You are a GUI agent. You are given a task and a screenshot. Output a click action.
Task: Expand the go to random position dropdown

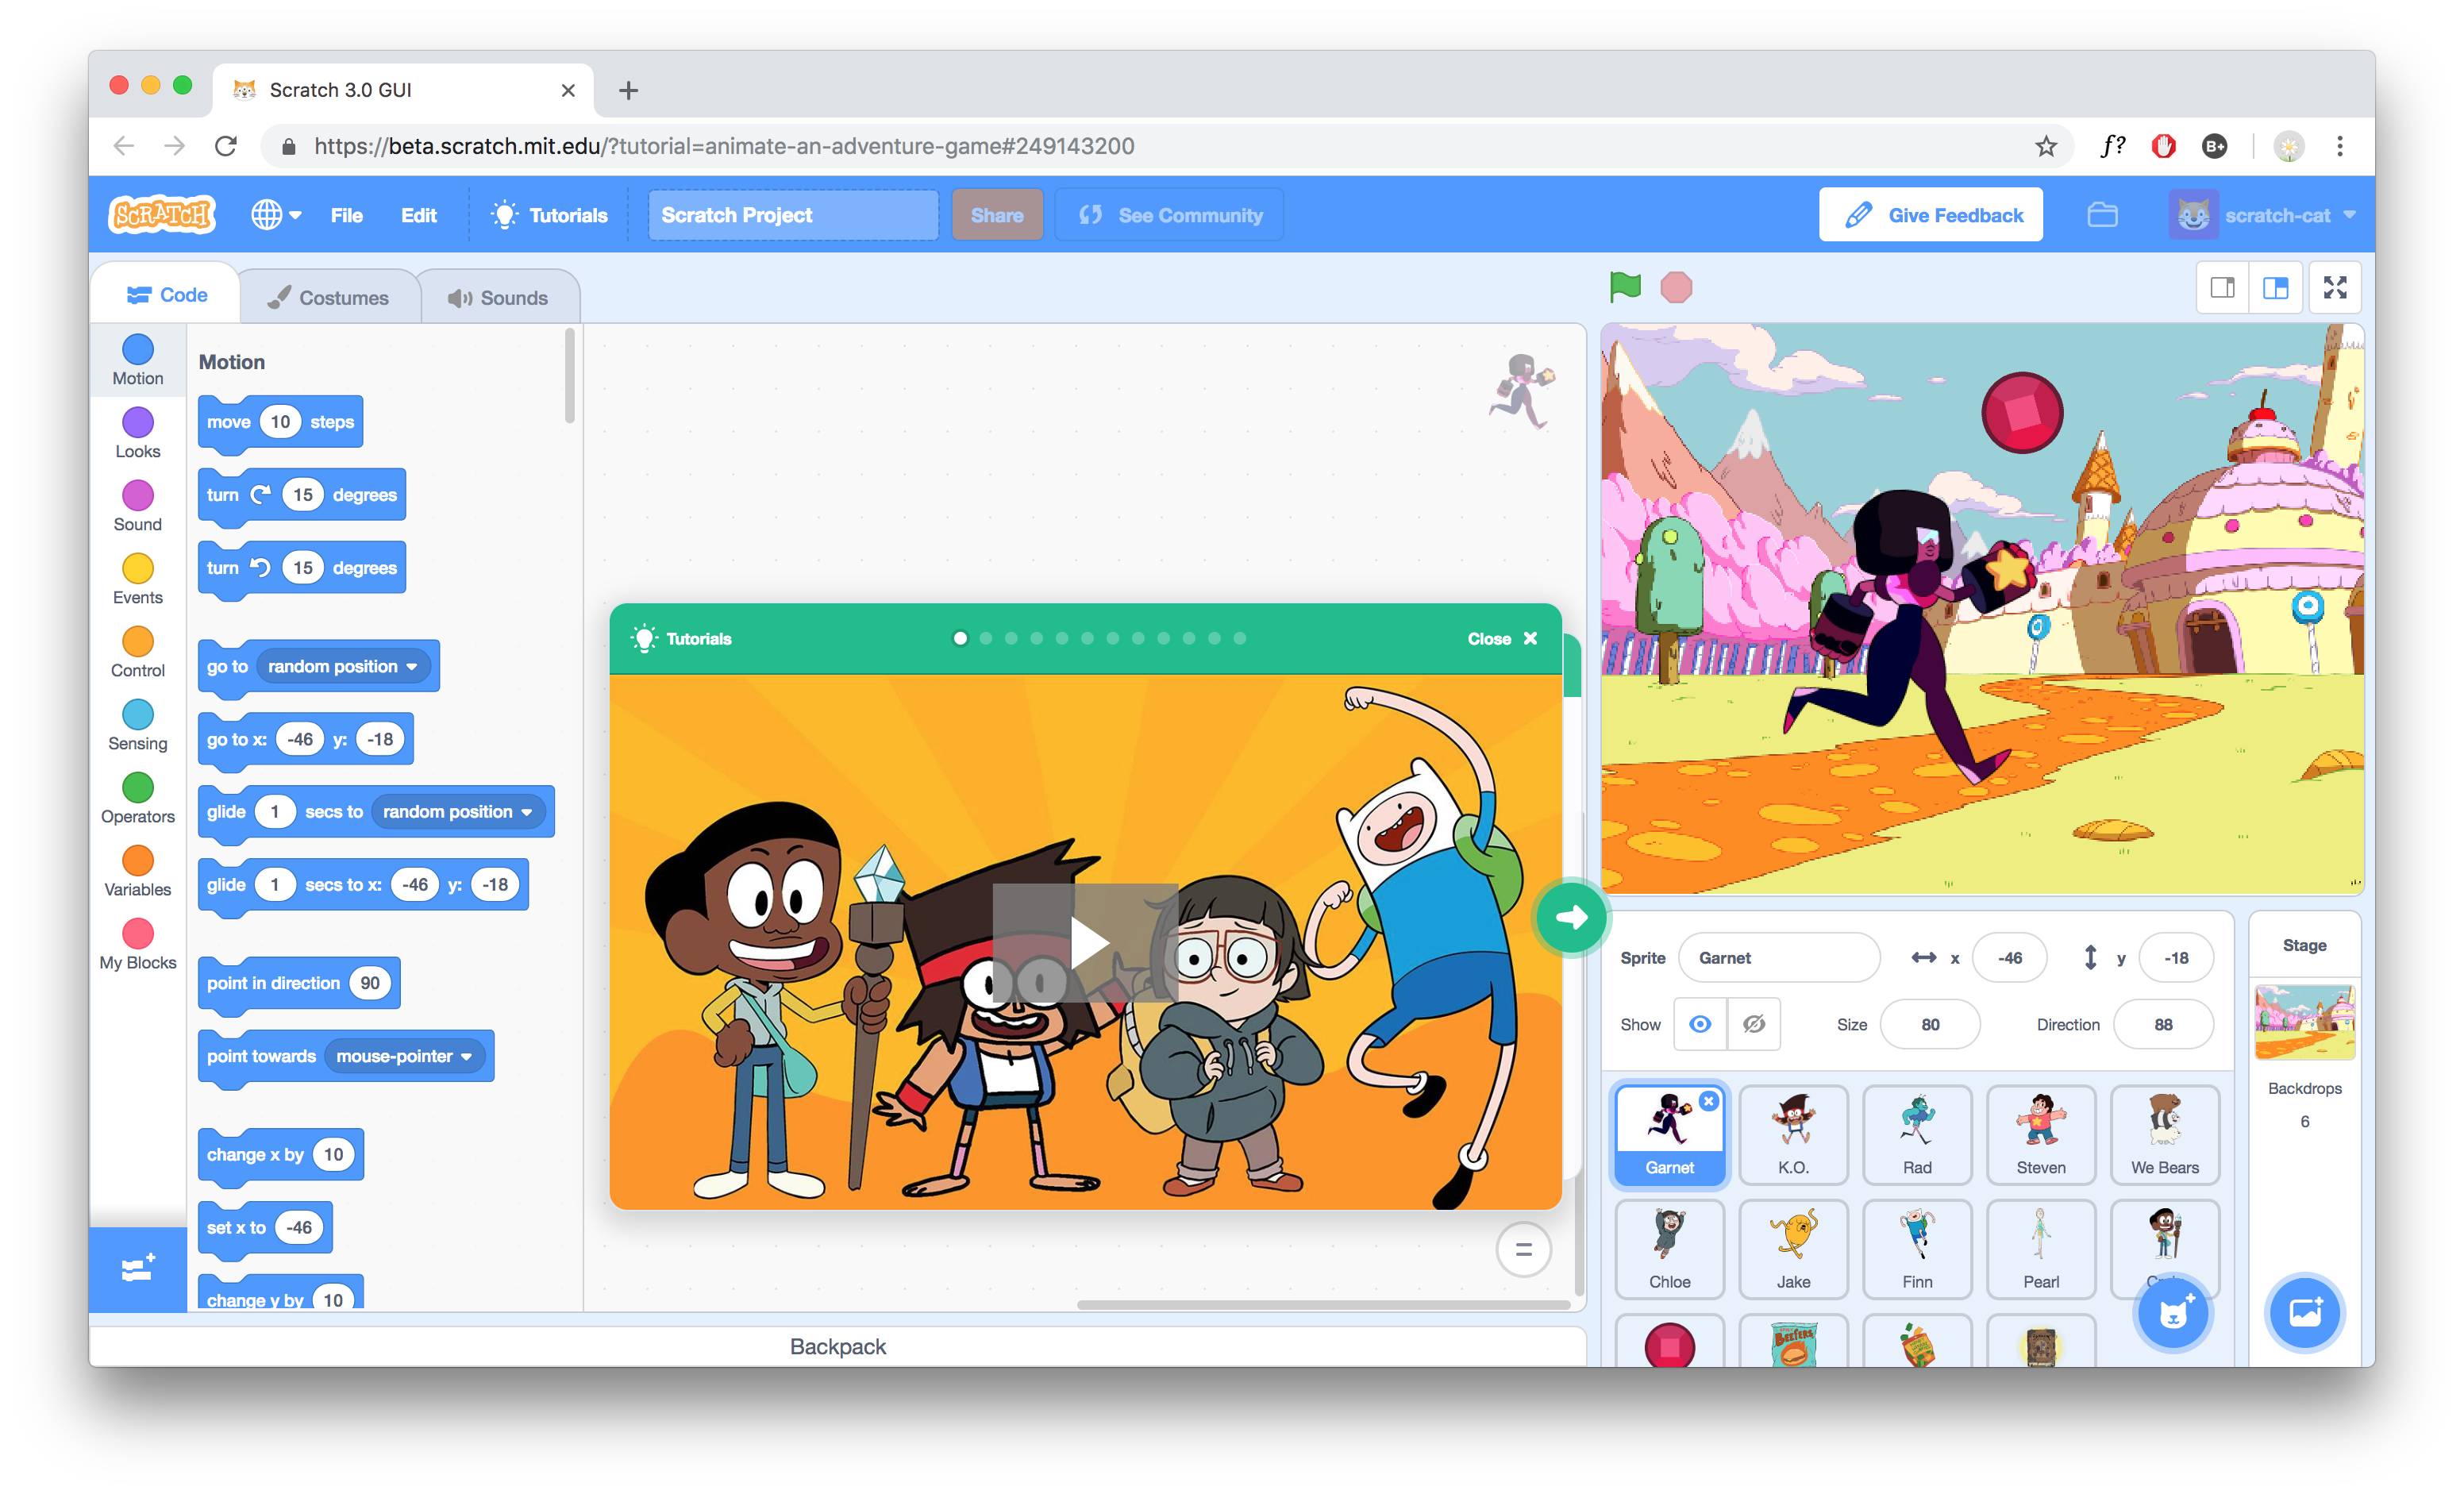(411, 666)
